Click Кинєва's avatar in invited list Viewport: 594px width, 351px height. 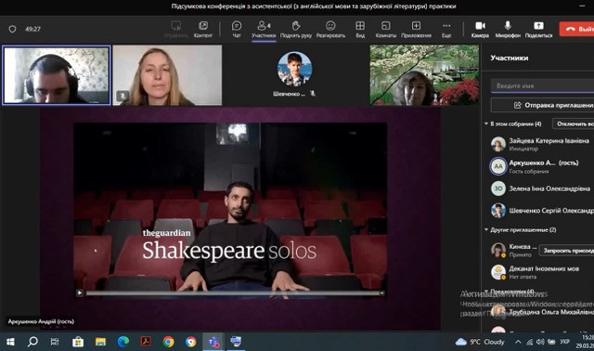[x=498, y=250]
